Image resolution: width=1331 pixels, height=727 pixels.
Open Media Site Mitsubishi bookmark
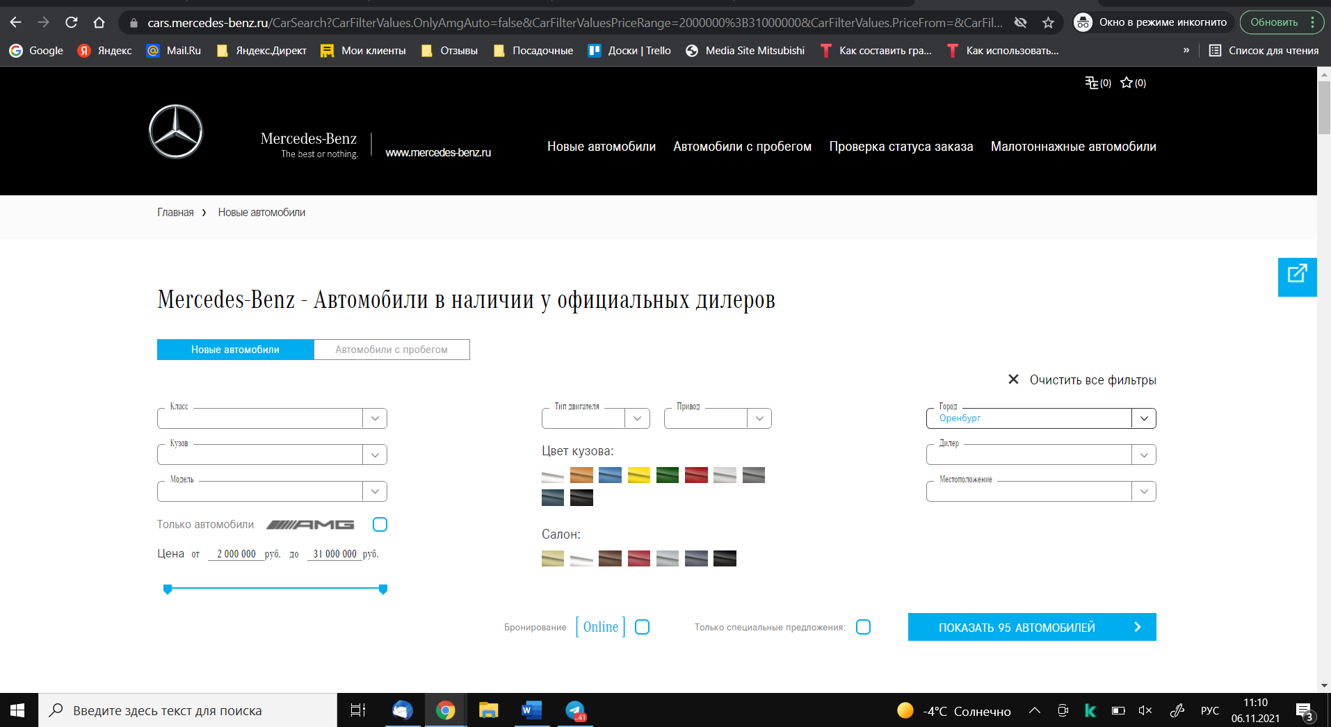coord(745,51)
